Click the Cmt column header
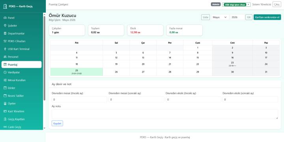Screen dimensions: 284x142 (x=232, y=43)
